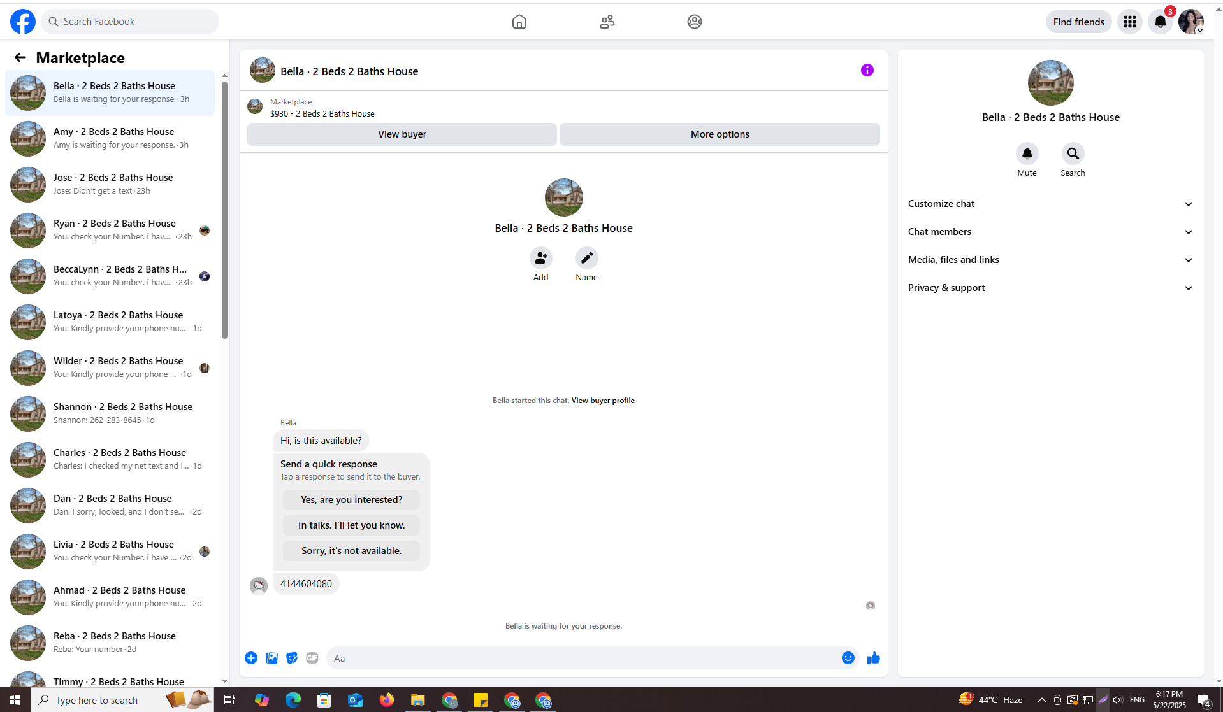Viewport: 1223px width, 712px height.
Task: Open Outlook from taskbar
Action: click(356, 700)
